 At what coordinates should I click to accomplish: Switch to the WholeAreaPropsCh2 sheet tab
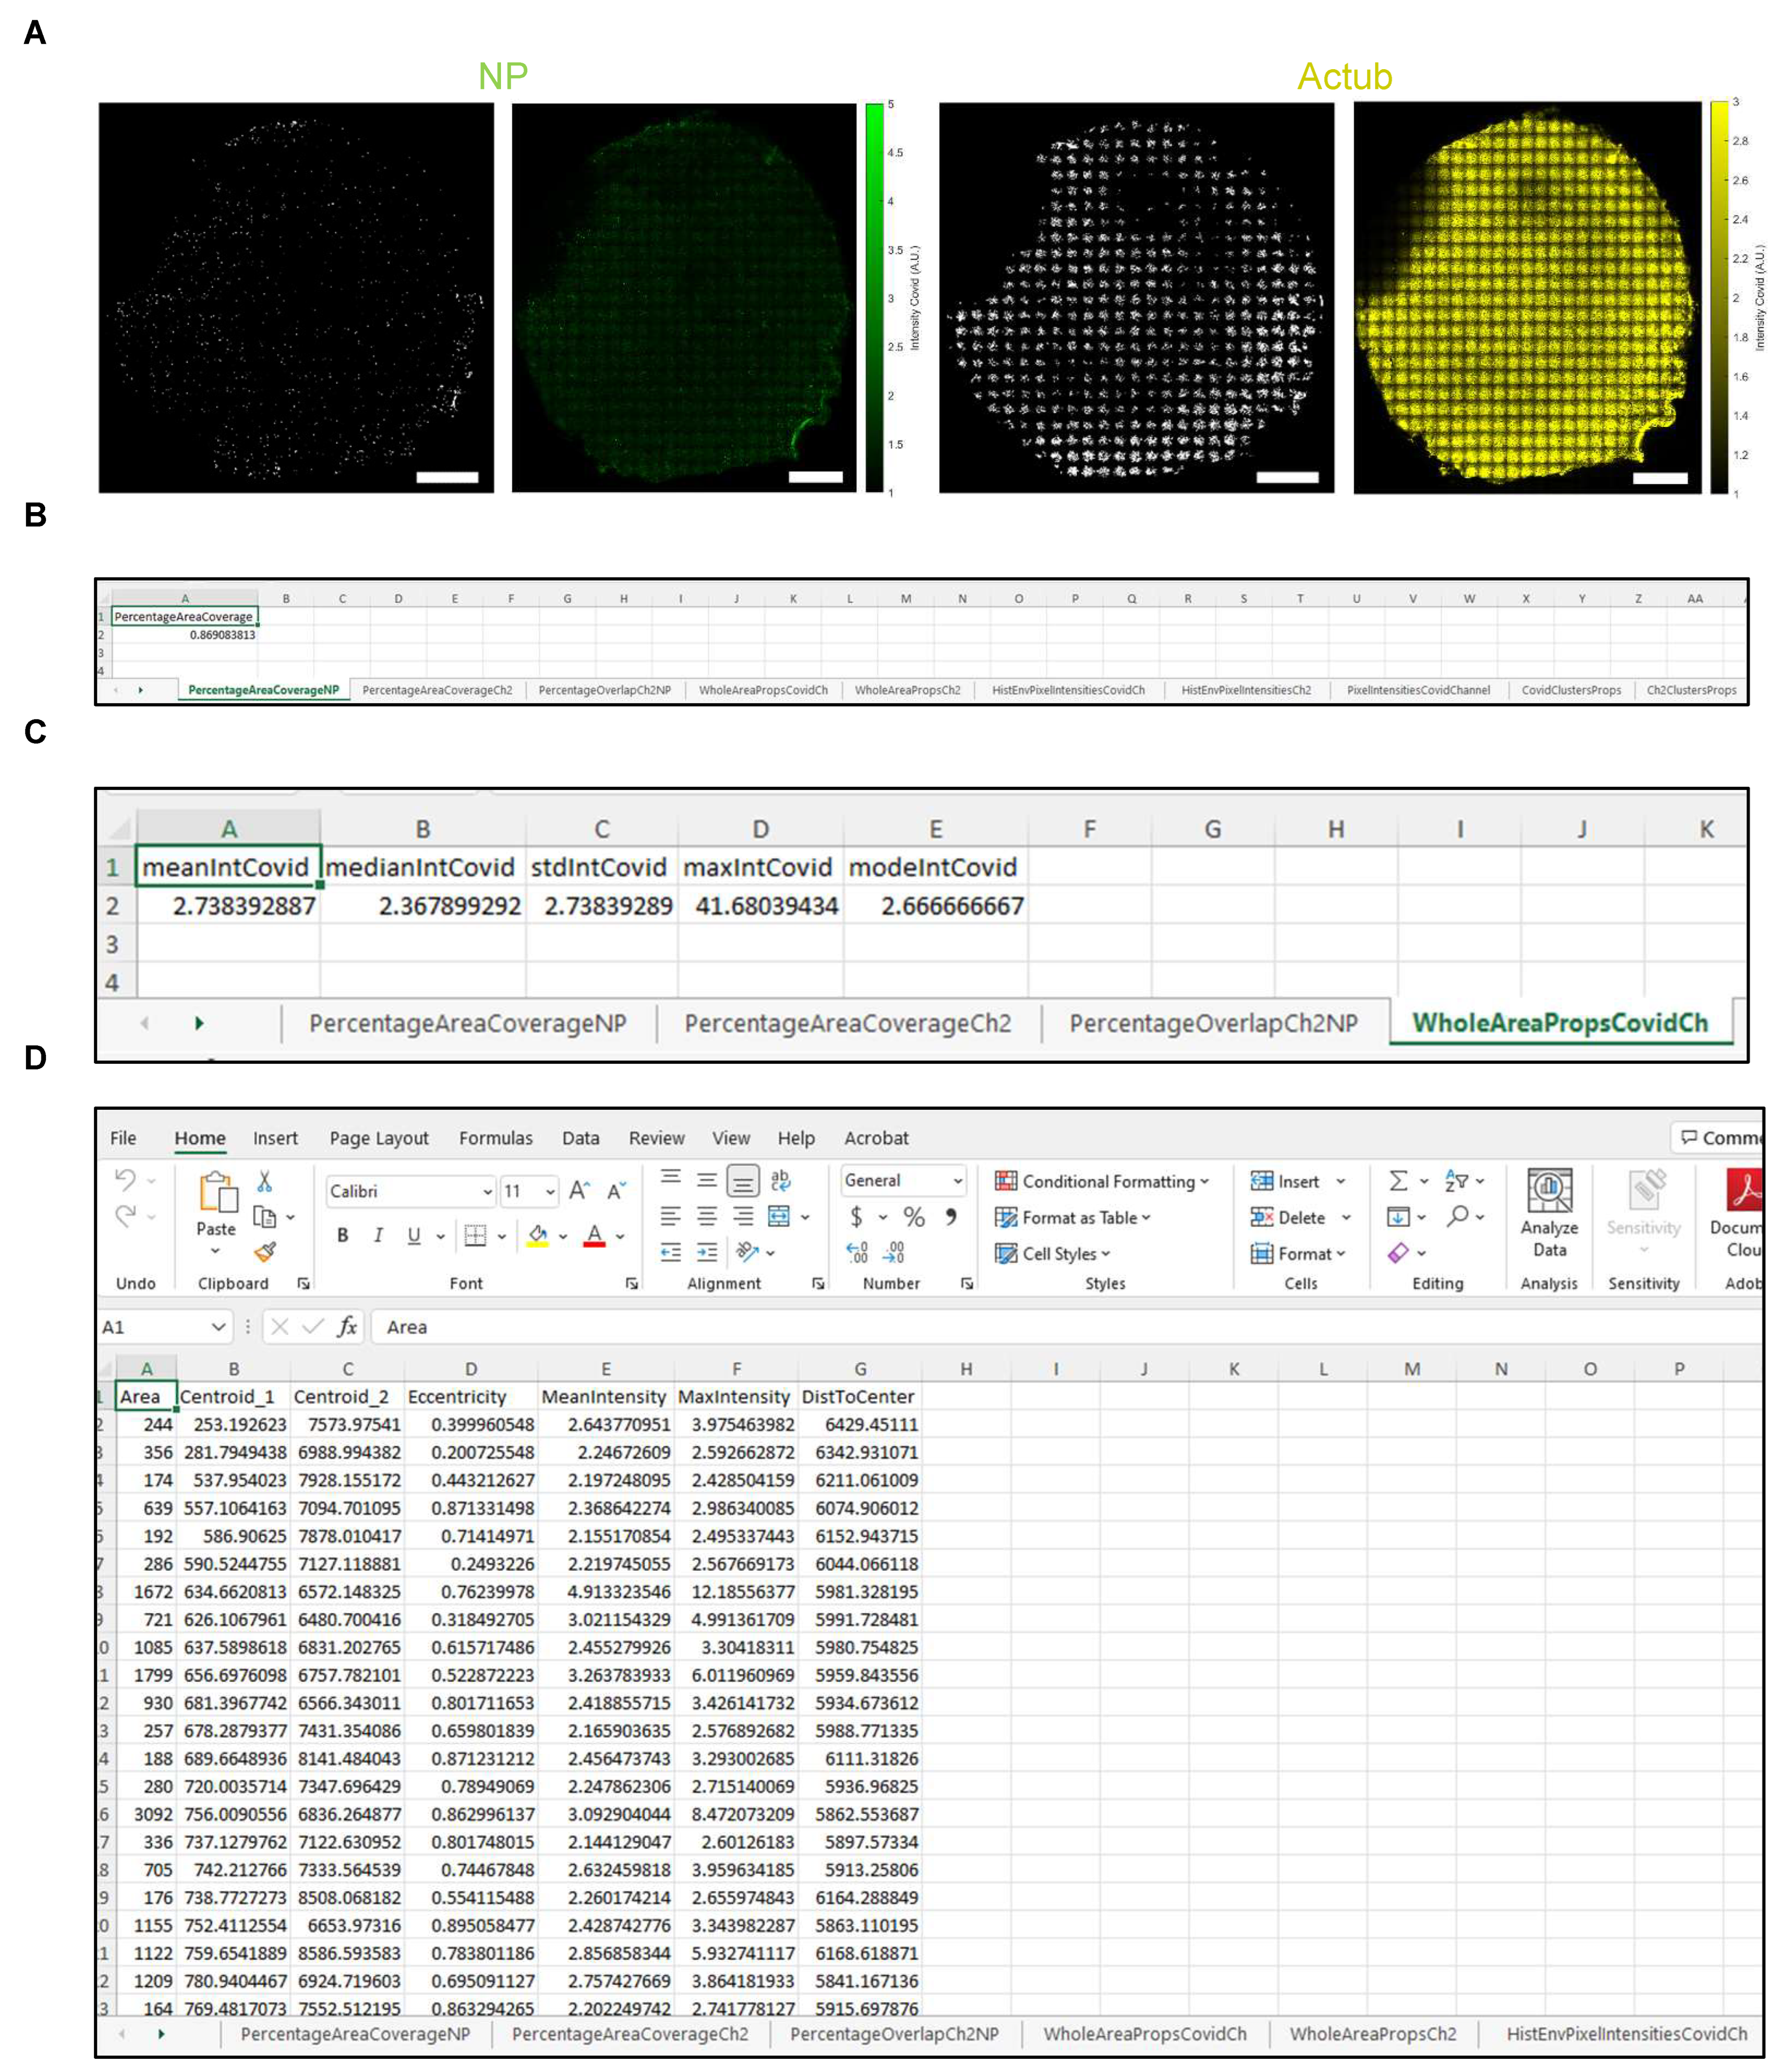click(1372, 2034)
